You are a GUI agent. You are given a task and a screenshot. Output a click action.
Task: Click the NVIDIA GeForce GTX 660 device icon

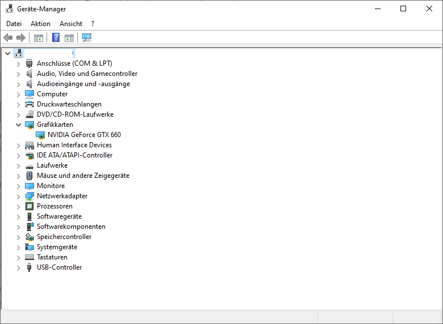[40, 135]
